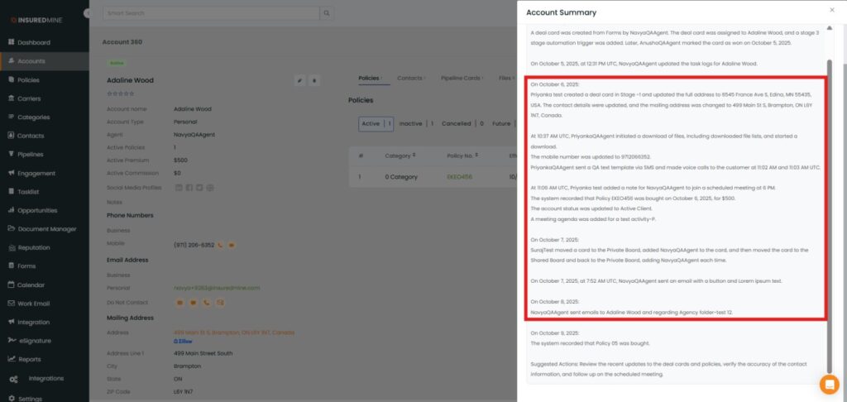The image size is (847, 402).
Task: Click the LinkedIn social media profile icon
Action: [x=179, y=188]
